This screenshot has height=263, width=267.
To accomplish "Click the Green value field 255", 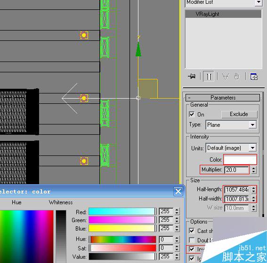I will 166,220.
